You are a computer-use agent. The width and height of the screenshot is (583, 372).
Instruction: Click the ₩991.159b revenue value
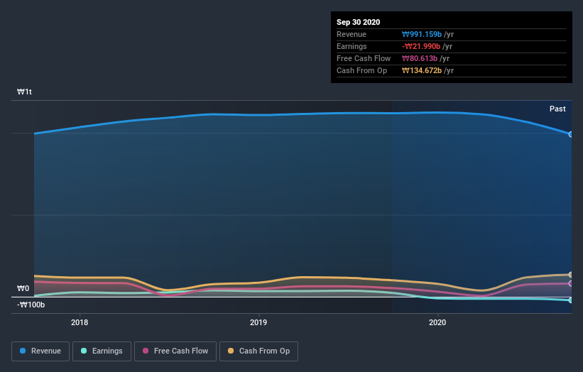click(422, 35)
